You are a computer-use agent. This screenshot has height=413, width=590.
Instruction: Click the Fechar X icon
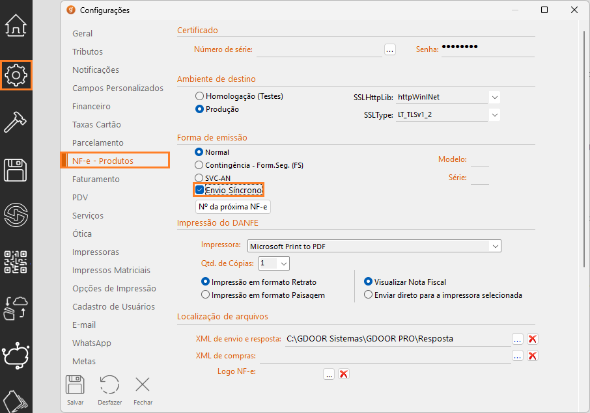[143, 385]
